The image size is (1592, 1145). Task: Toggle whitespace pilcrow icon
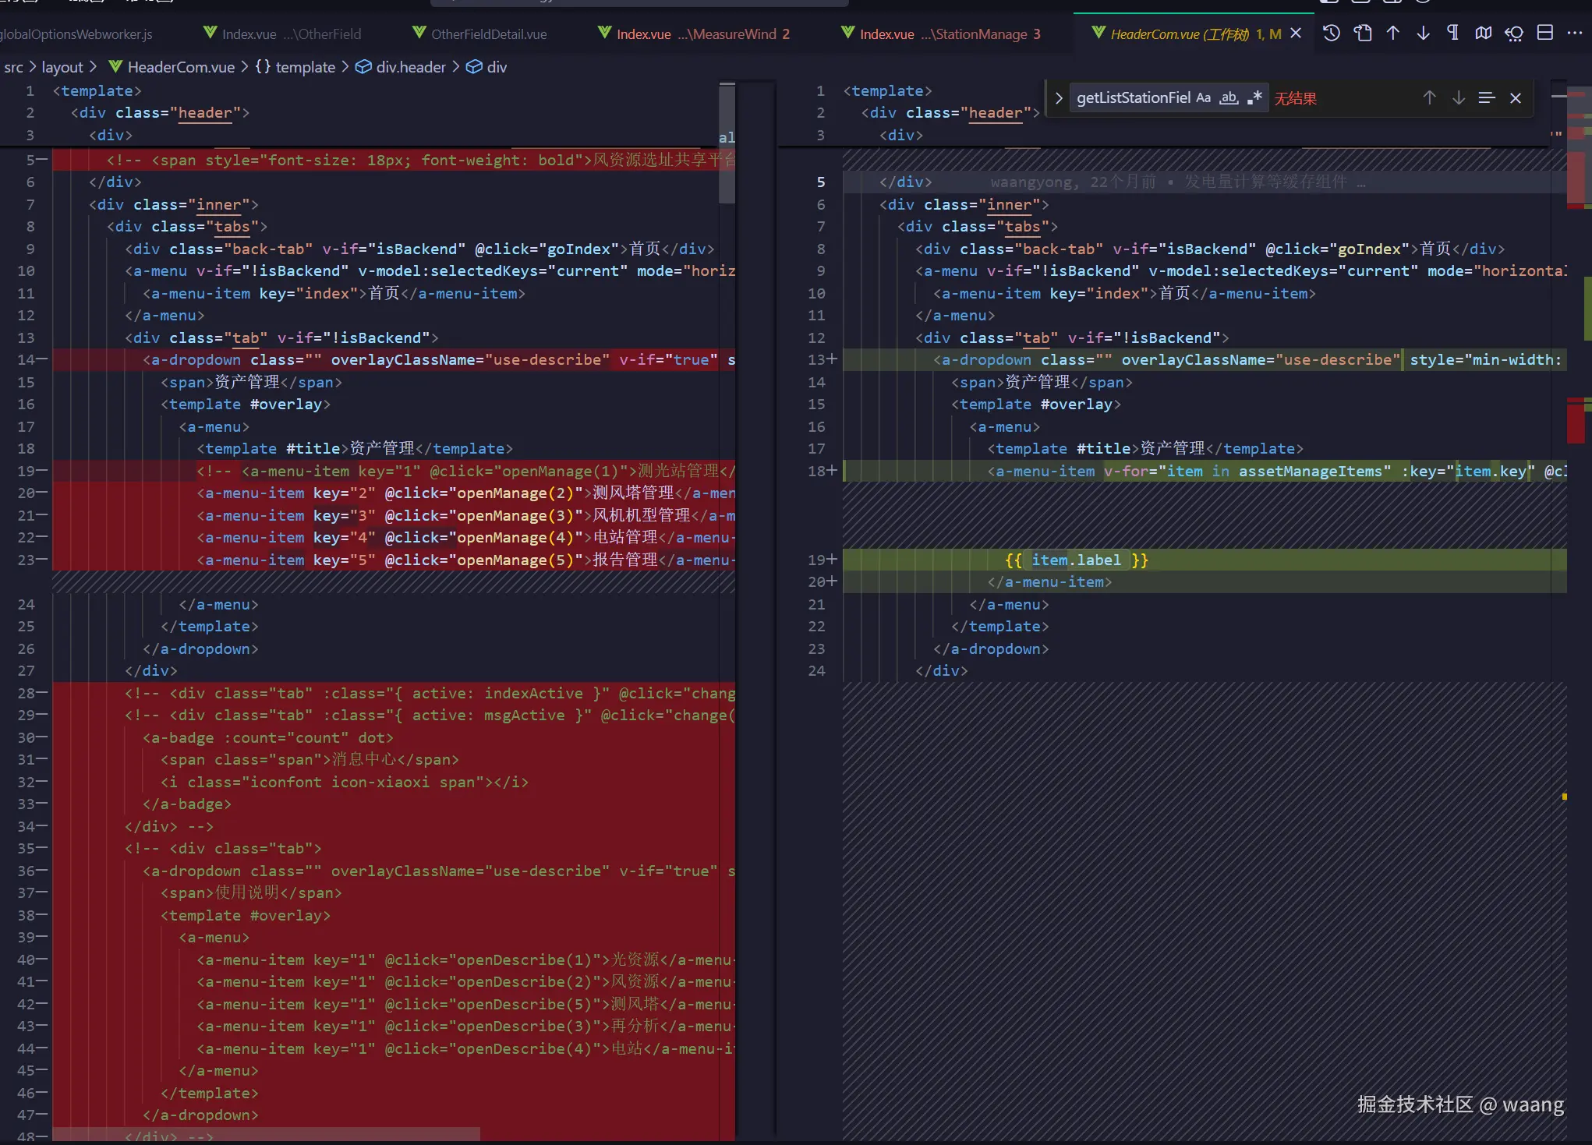pyautogui.click(x=1452, y=33)
